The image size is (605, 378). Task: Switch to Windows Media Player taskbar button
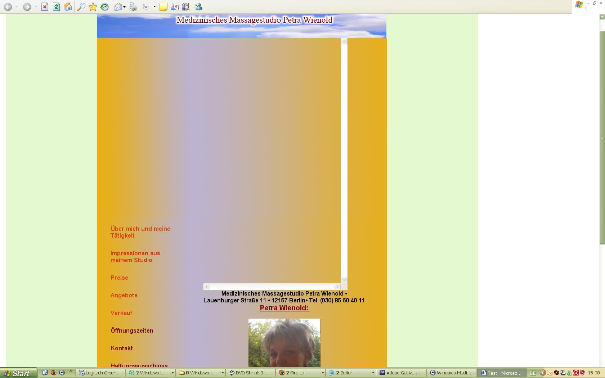click(x=451, y=373)
